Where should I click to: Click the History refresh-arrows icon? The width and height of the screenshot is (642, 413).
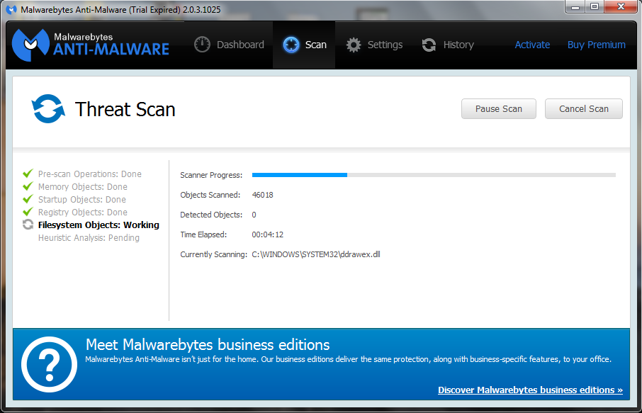pos(429,45)
